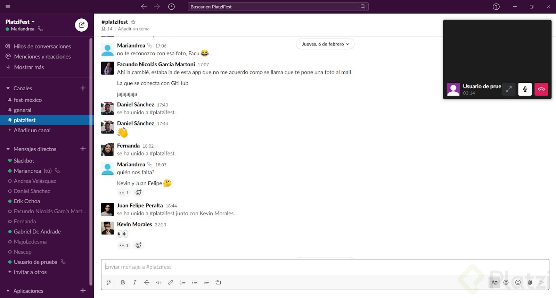View the 14 channel members
This screenshot has width=556, height=298.
pos(107,29)
